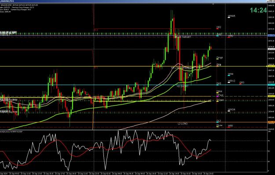The width and height of the screenshot is (275, 175).
Task: Click the DPivot magenta marker label
Action: click(x=220, y=95)
